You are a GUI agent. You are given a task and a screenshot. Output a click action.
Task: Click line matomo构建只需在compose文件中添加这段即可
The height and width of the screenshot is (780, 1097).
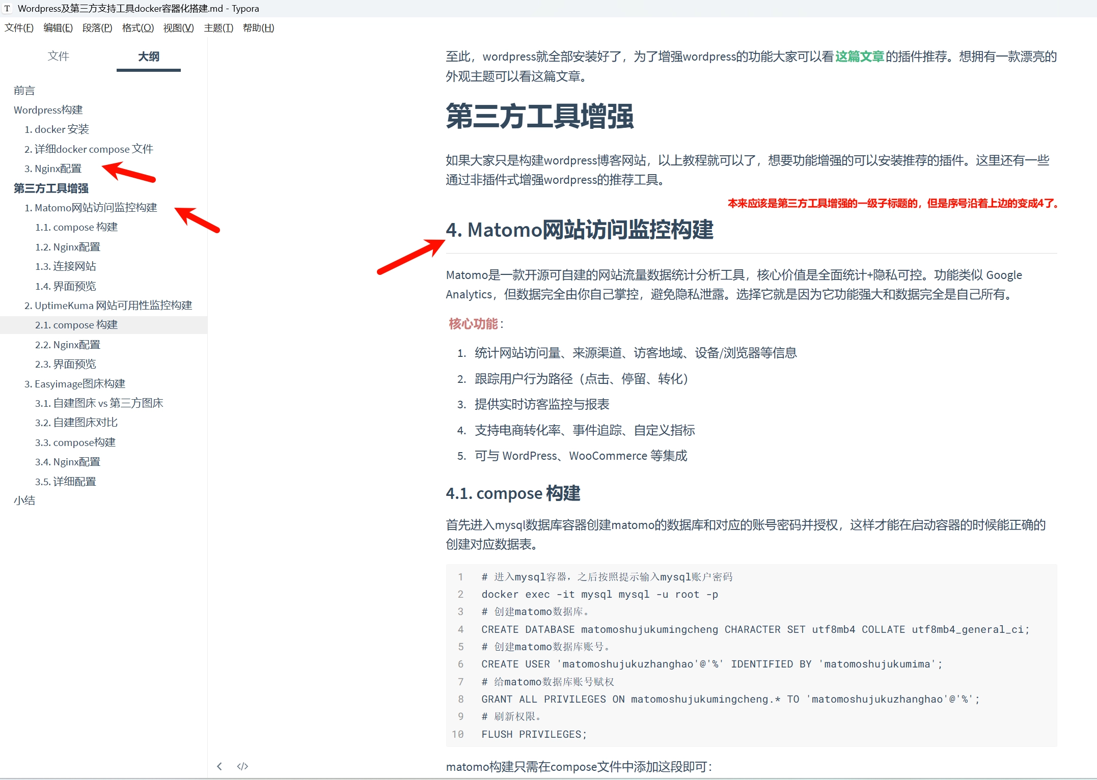[579, 767]
